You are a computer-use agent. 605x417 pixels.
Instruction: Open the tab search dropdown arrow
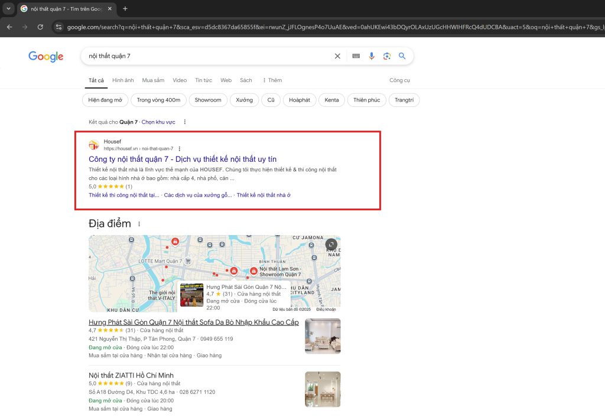click(8, 8)
